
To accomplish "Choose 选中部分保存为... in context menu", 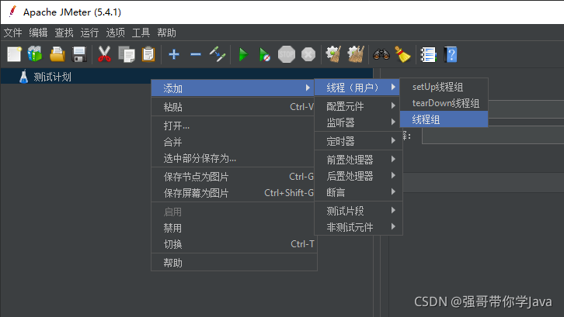I will click(234, 158).
